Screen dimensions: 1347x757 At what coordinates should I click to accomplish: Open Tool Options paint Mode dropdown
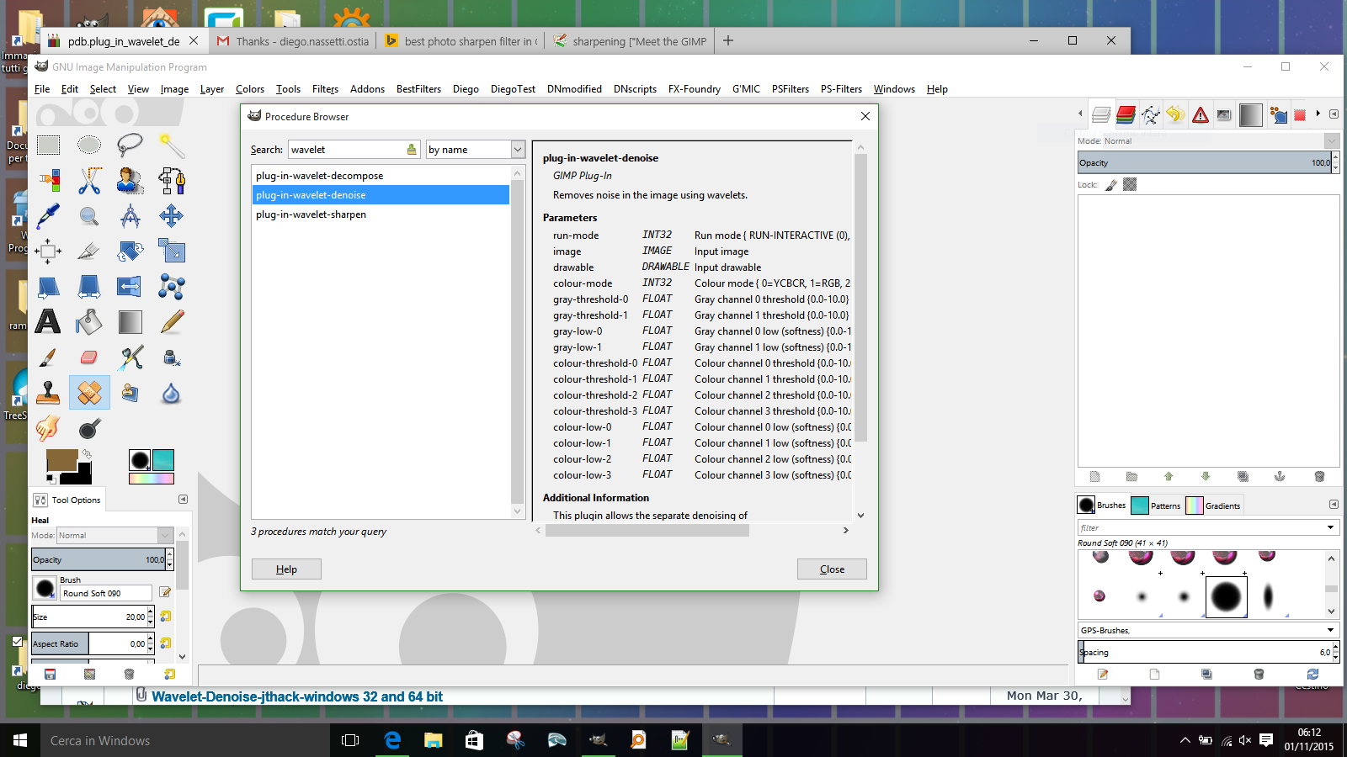[114, 535]
